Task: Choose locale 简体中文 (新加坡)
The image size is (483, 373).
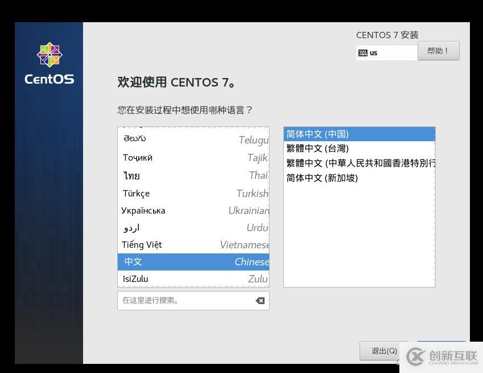Action: click(359, 178)
